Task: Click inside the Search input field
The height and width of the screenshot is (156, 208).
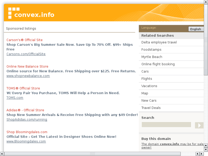Action: pyautogui.click(x=166, y=125)
